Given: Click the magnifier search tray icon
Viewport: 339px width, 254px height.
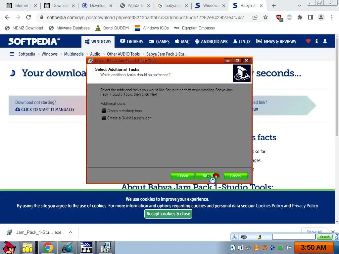Looking at the screenshot, I should 265,248.
